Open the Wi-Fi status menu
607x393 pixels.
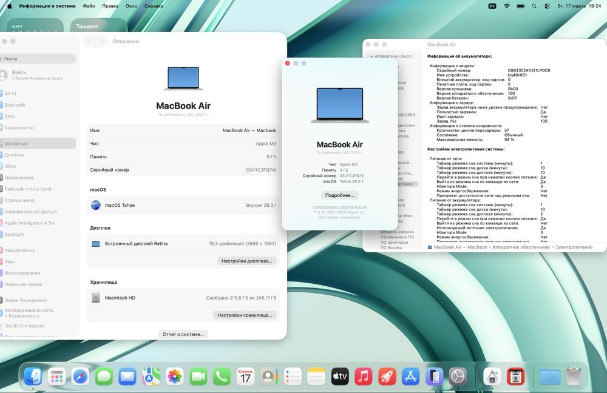(507, 6)
